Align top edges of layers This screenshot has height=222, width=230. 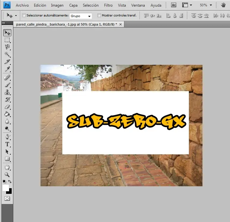pos(146,15)
